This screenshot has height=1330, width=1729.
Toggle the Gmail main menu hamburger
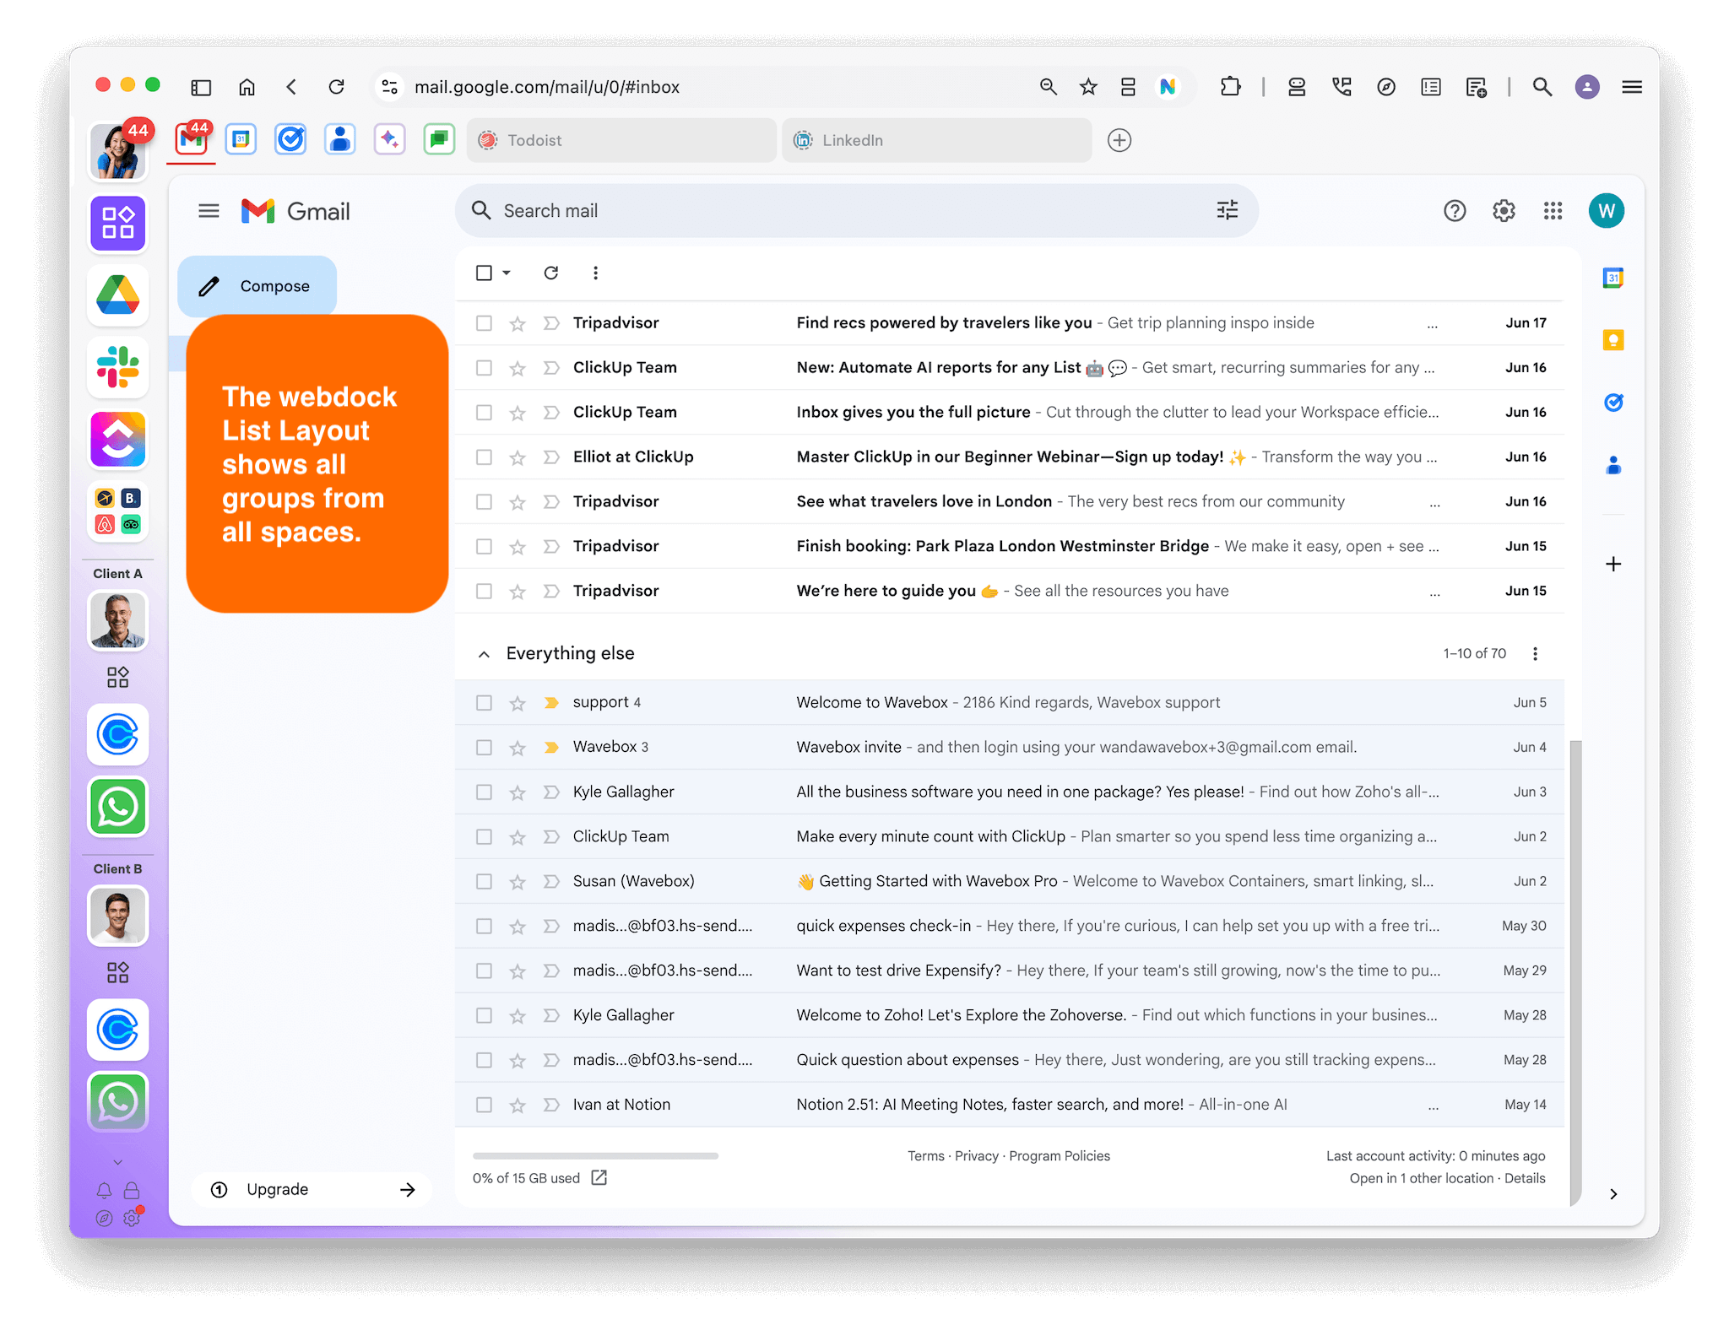[209, 211]
